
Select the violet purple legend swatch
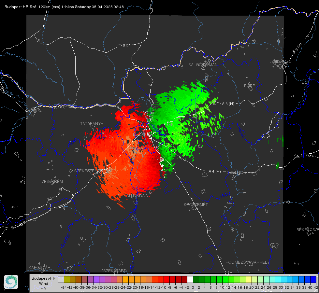point(96,280)
